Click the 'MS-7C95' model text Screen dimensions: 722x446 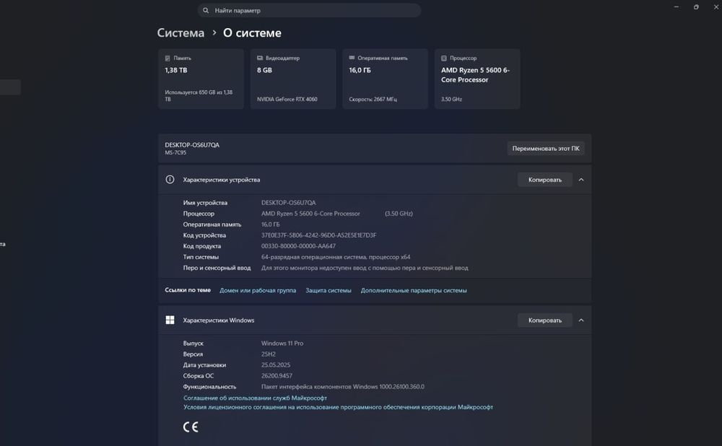pyautogui.click(x=175, y=153)
